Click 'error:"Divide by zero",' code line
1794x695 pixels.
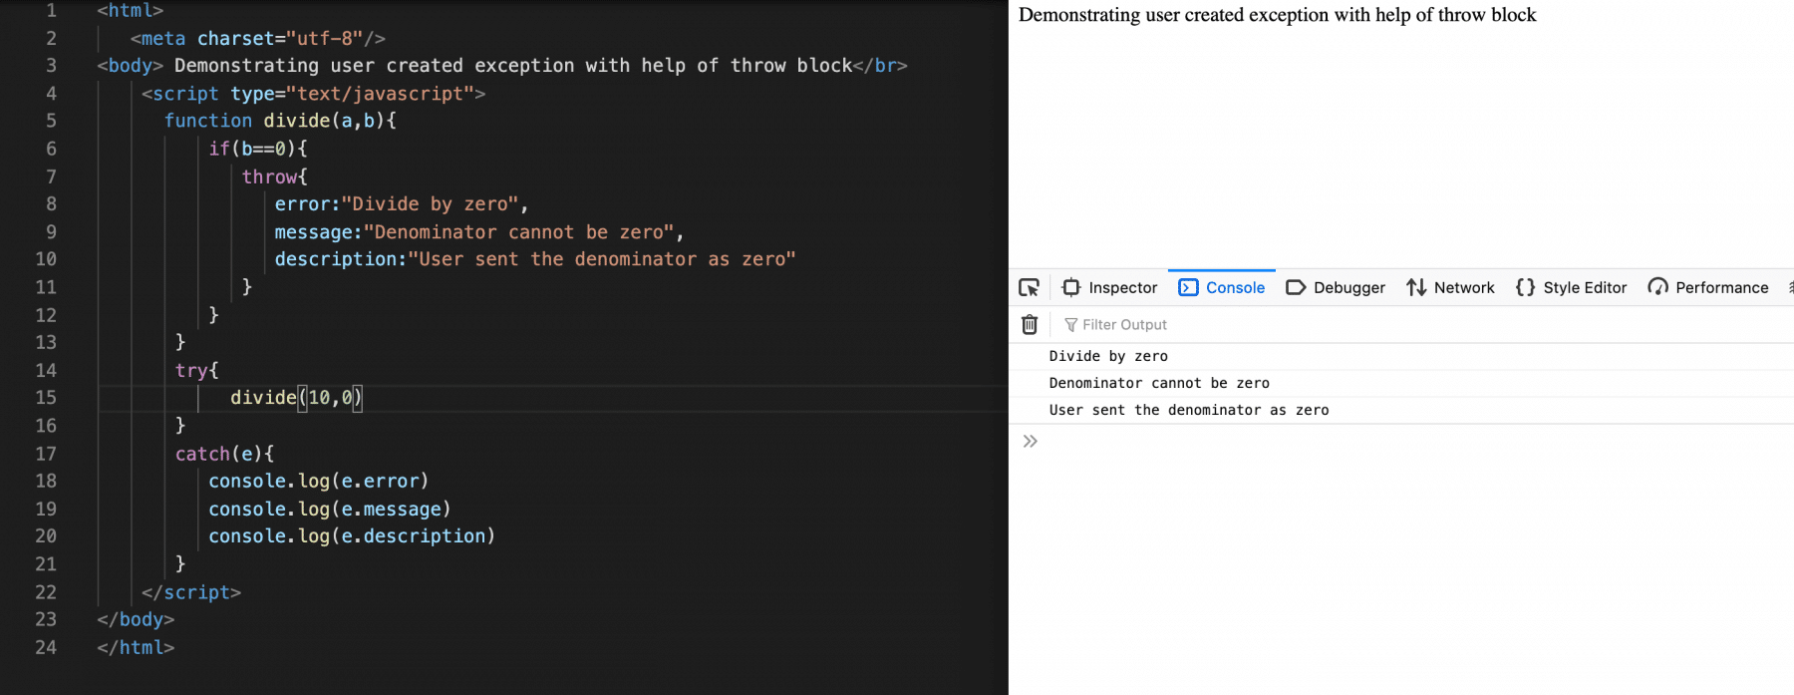pyautogui.click(x=402, y=204)
